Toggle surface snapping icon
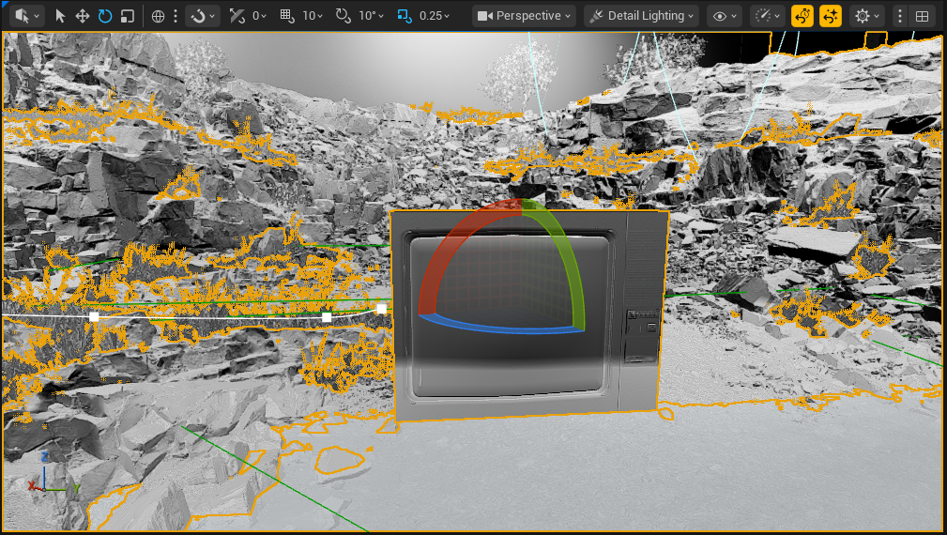 (237, 16)
